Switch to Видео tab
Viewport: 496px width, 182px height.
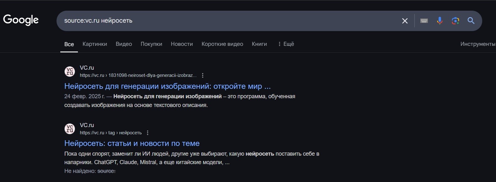(x=124, y=44)
